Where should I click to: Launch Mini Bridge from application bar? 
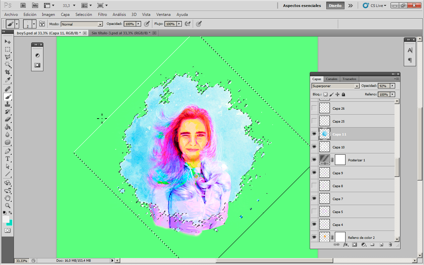click(x=35, y=6)
